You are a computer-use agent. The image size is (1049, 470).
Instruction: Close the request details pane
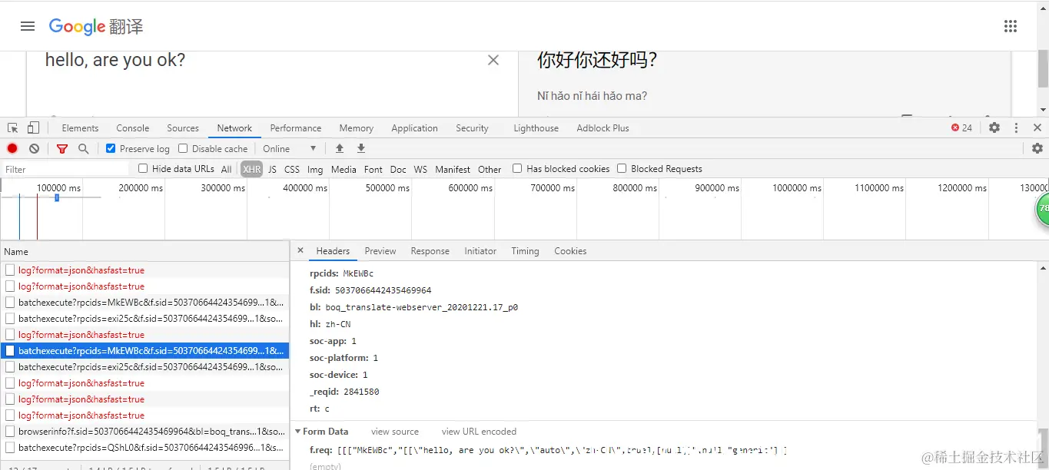(300, 250)
